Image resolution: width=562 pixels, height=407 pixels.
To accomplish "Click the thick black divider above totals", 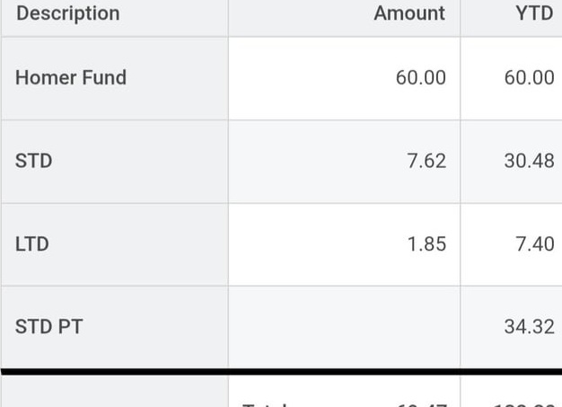I will coord(281,371).
